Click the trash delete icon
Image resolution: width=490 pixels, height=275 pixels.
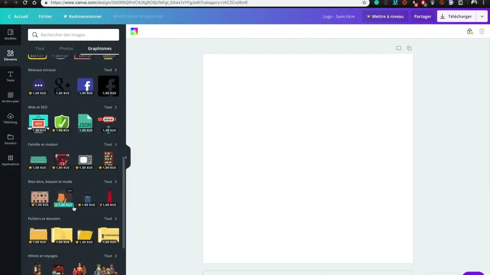coord(482,31)
